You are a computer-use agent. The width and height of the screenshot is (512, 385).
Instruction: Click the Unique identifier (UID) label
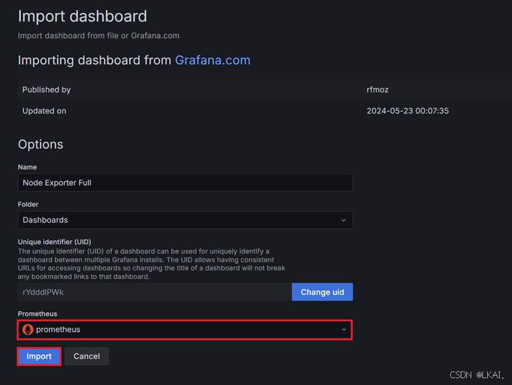click(54, 242)
